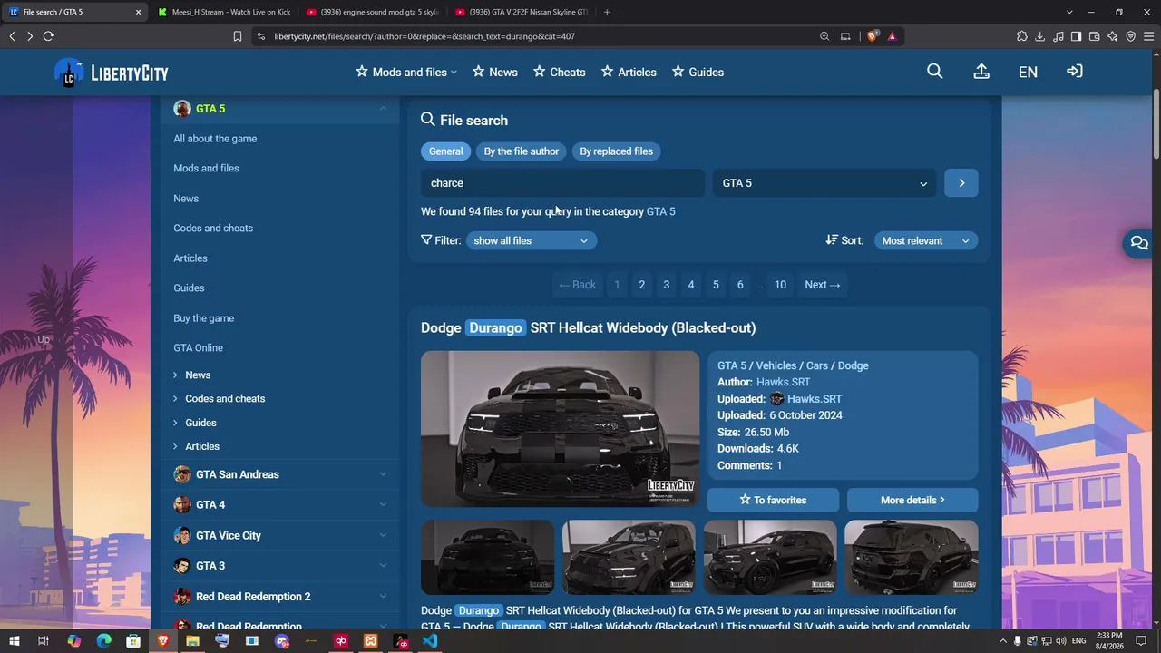Expand the GTA Vice City sidebar section
Image resolution: width=1161 pixels, height=653 pixels.
pos(383,535)
